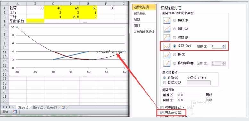Select cell E1 with value 50

tap(88, 8)
